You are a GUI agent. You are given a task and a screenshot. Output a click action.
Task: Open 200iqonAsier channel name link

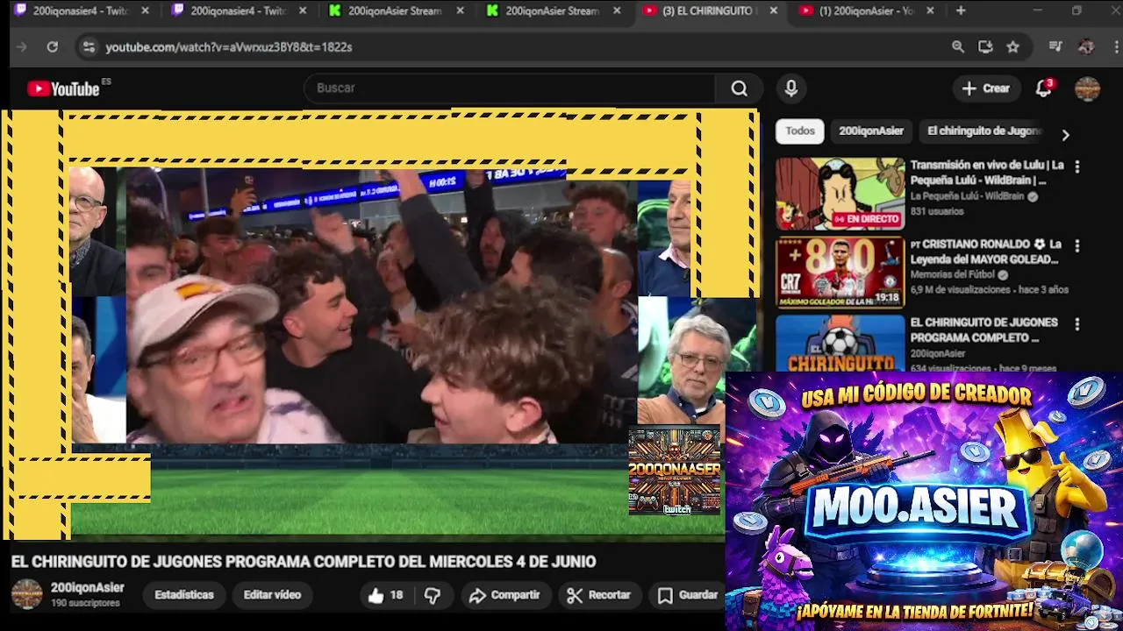pyautogui.click(x=88, y=588)
